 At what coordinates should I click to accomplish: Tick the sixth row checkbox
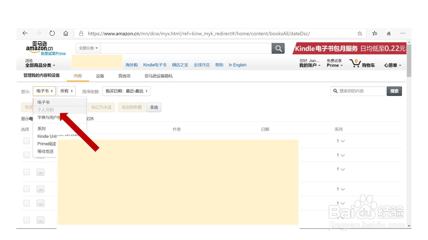(26, 220)
